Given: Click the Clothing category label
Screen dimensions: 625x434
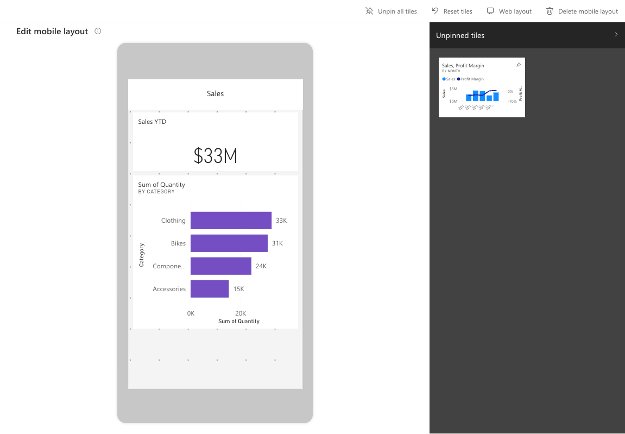Looking at the screenshot, I should coord(173,221).
